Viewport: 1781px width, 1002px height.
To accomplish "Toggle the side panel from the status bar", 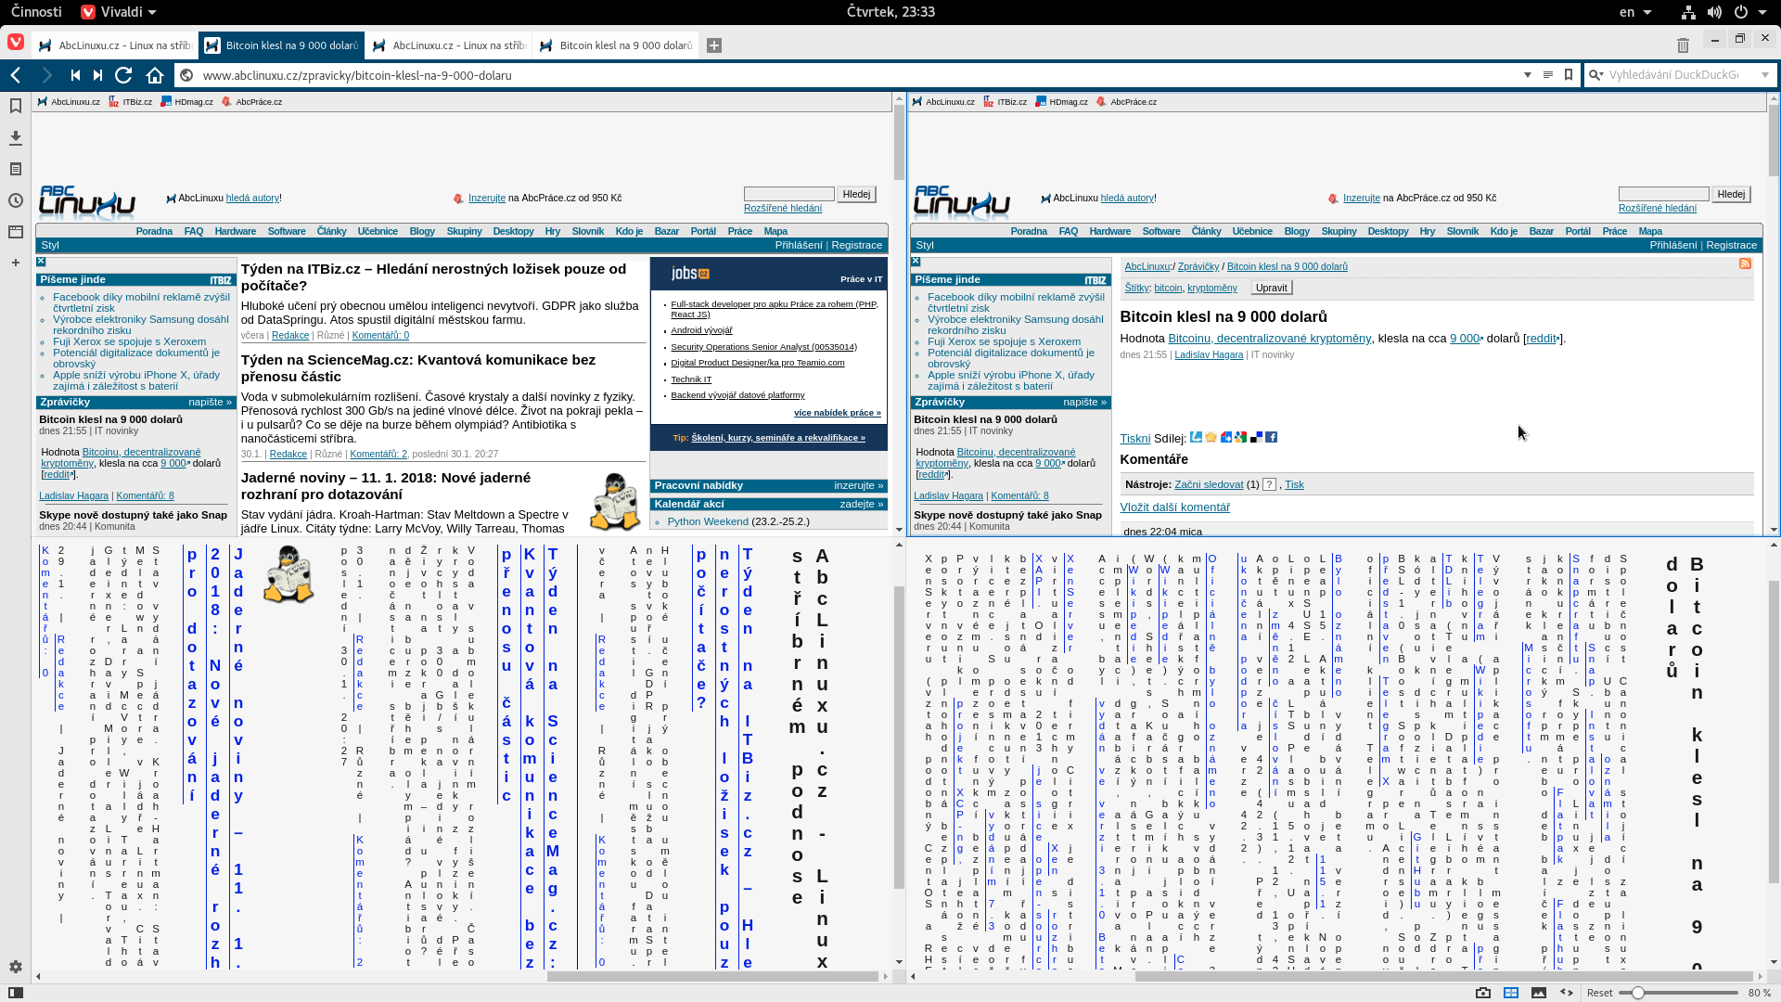I will click(16, 993).
